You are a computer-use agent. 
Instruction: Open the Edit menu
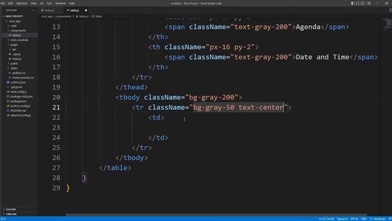click(10, 3)
